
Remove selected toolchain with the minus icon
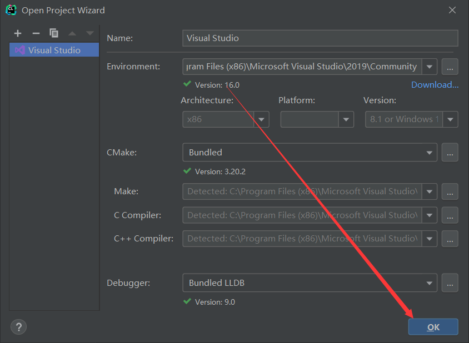(x=36, y=33)
